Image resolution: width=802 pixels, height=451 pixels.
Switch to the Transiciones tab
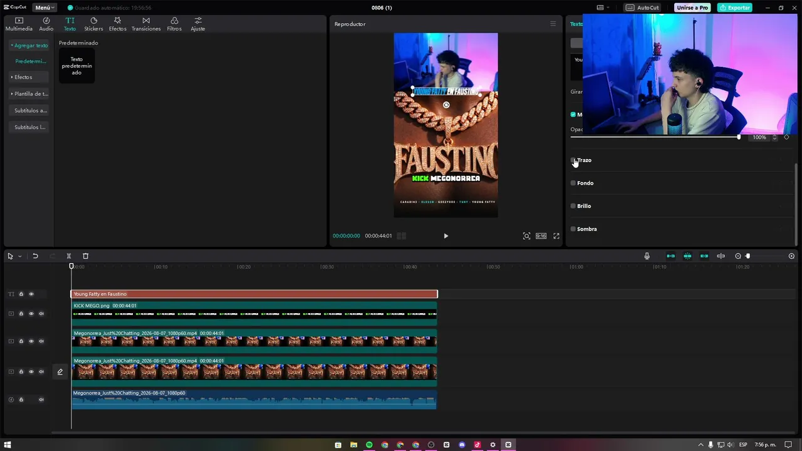(146, 24)
